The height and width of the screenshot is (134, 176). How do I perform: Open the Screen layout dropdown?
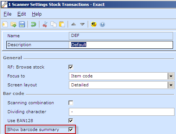[171, 85]
